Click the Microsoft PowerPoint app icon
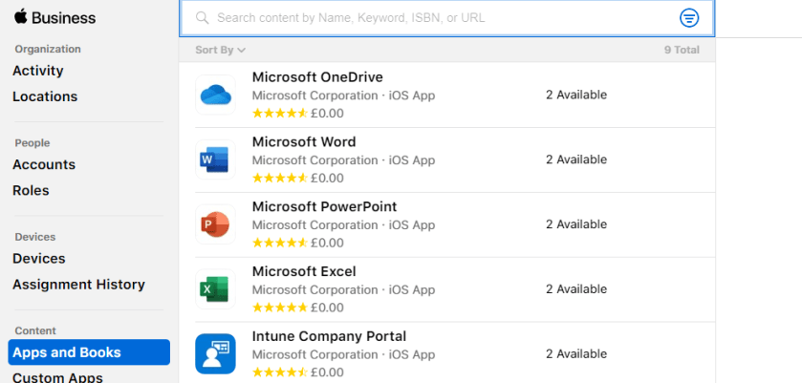This screenshot has width=802, height=383. [x=215, y=224]
